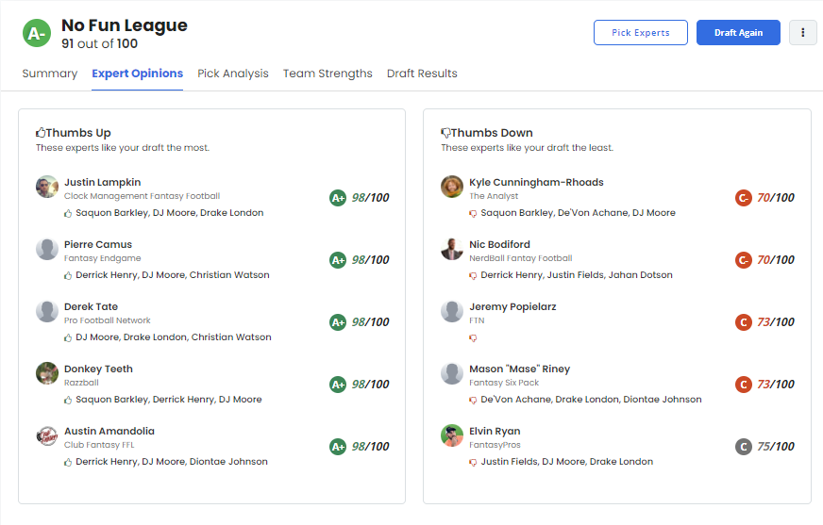Screen dimensions: 823x525
Task: Click the A- league grade badge
Action: (x=37, y=34)
